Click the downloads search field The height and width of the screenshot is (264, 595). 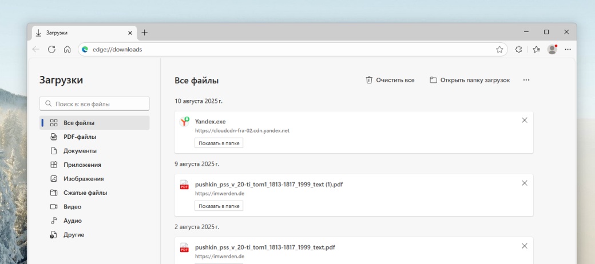point(95,104)
